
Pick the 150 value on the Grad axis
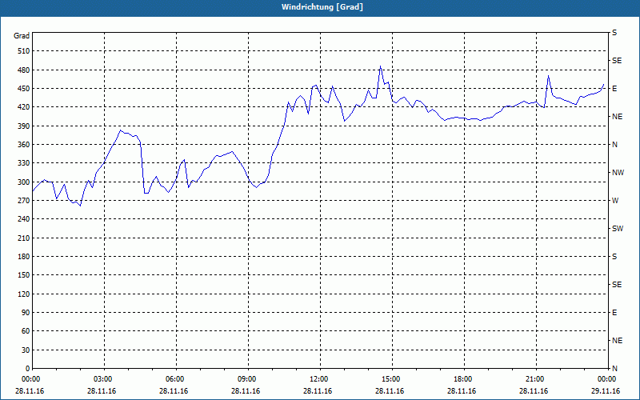click(x=24, y=275)
